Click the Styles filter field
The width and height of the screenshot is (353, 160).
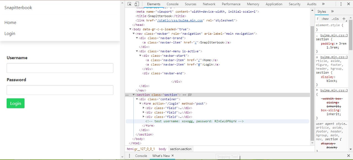click(x=317, y=19)
